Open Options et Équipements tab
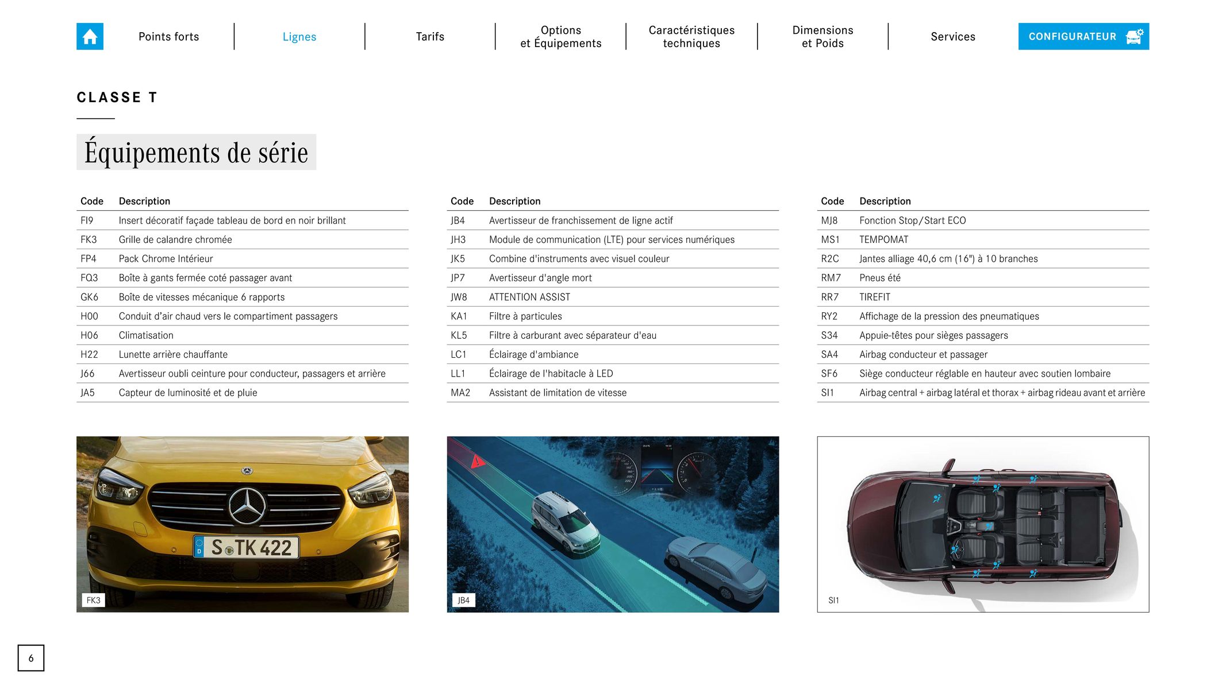The height and width of the screenshot is (689, 1226). (x=561, y=37)
